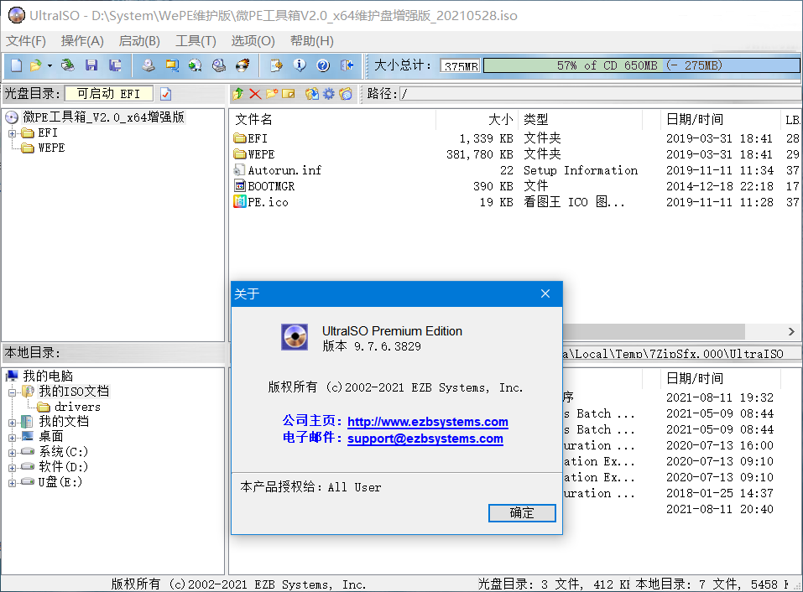This screenshot has width=803, height=592.
Task: Click the disc capacity progress bar
Action: click(x=642, y=65)
